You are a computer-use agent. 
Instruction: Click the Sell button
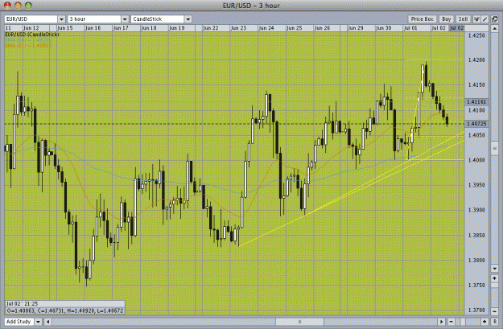pos(463,19)
